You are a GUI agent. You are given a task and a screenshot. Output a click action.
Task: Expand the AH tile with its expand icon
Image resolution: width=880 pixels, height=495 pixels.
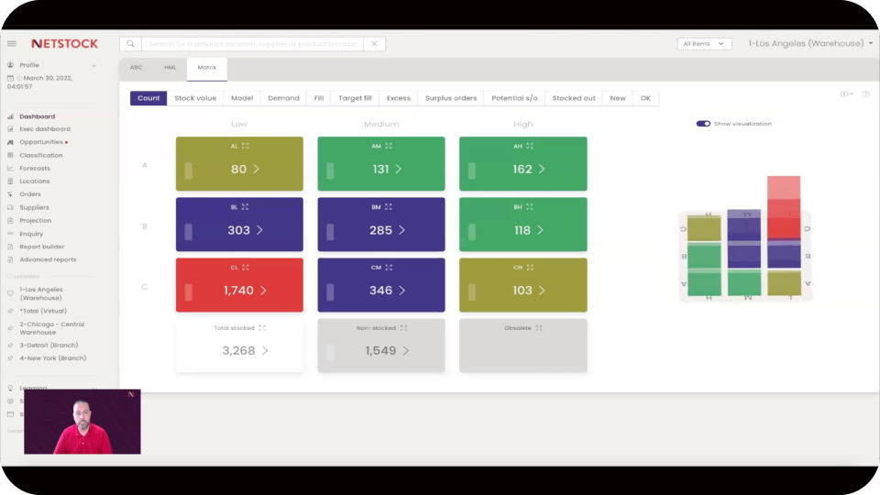point(530,146)
